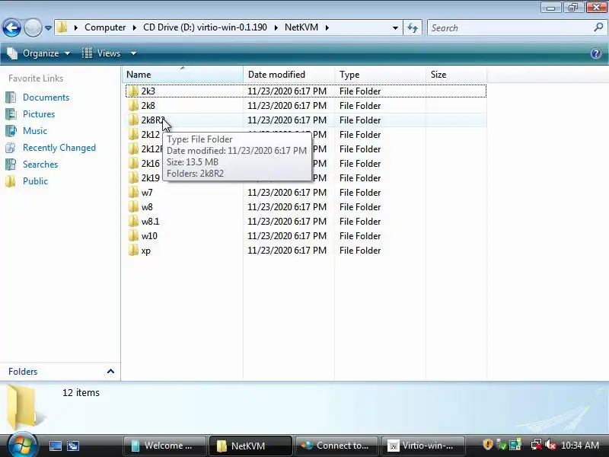The image size is (609, 457).
Task: Click into the Search box
Action: 510,28
